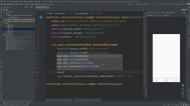Click the AnimatedBottomBar breadcrumb at editor bottom

coord(87,101)
